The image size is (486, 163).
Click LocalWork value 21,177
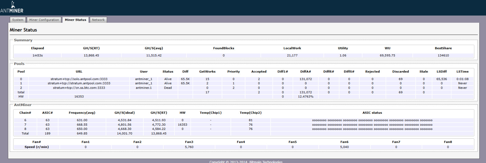[292, 56]
